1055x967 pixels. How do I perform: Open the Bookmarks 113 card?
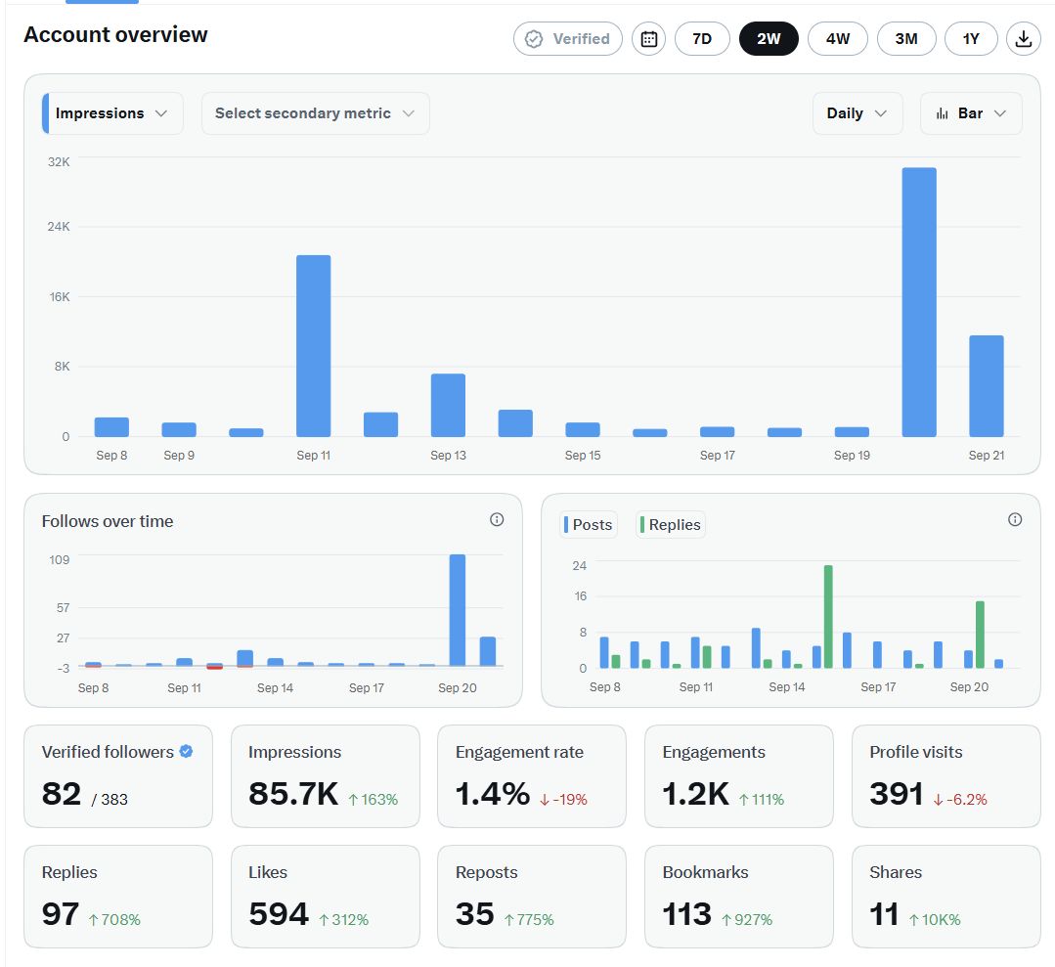point(739,897)
